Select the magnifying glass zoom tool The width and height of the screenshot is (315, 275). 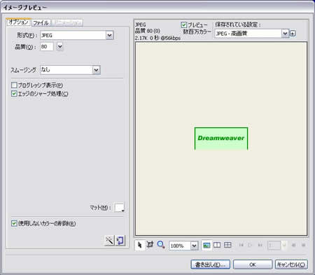pyautogui.click(x=161, y=245)
